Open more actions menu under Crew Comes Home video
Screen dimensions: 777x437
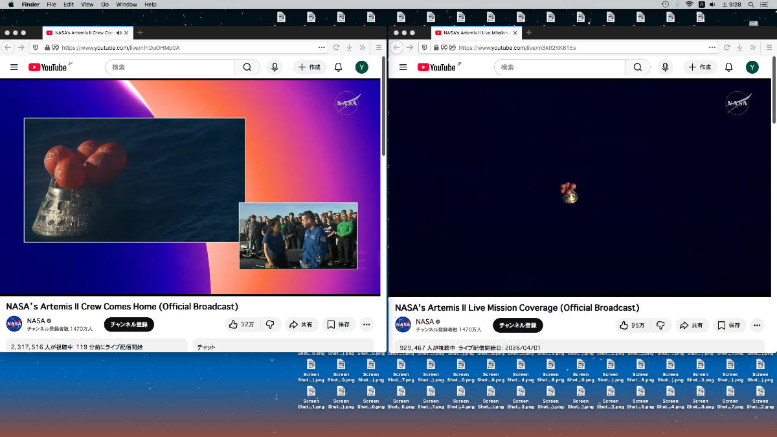point(366,324)
